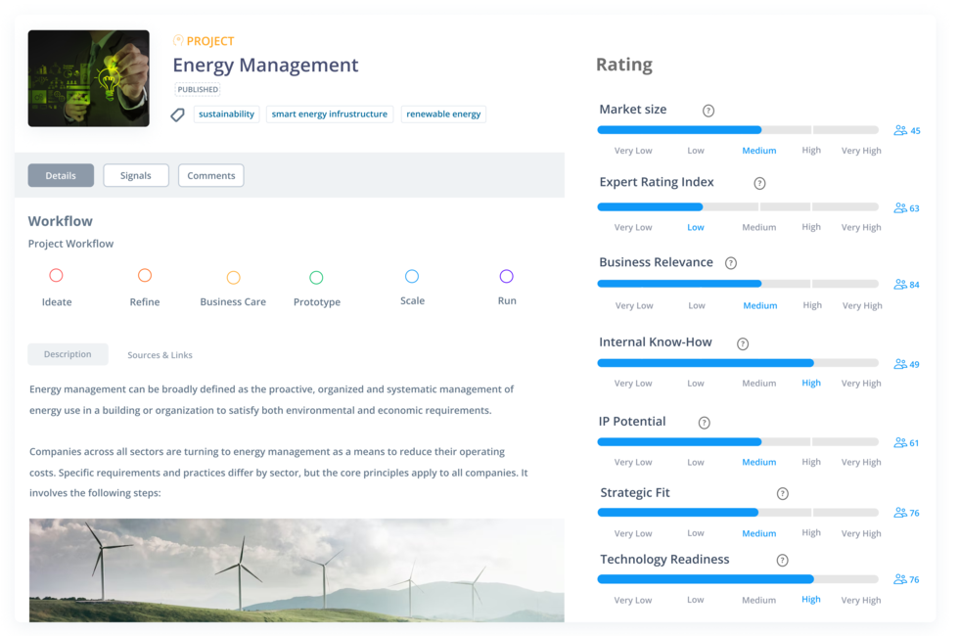
Task: Click the Strategic Fit rating bar
Action: click(738, 513)
